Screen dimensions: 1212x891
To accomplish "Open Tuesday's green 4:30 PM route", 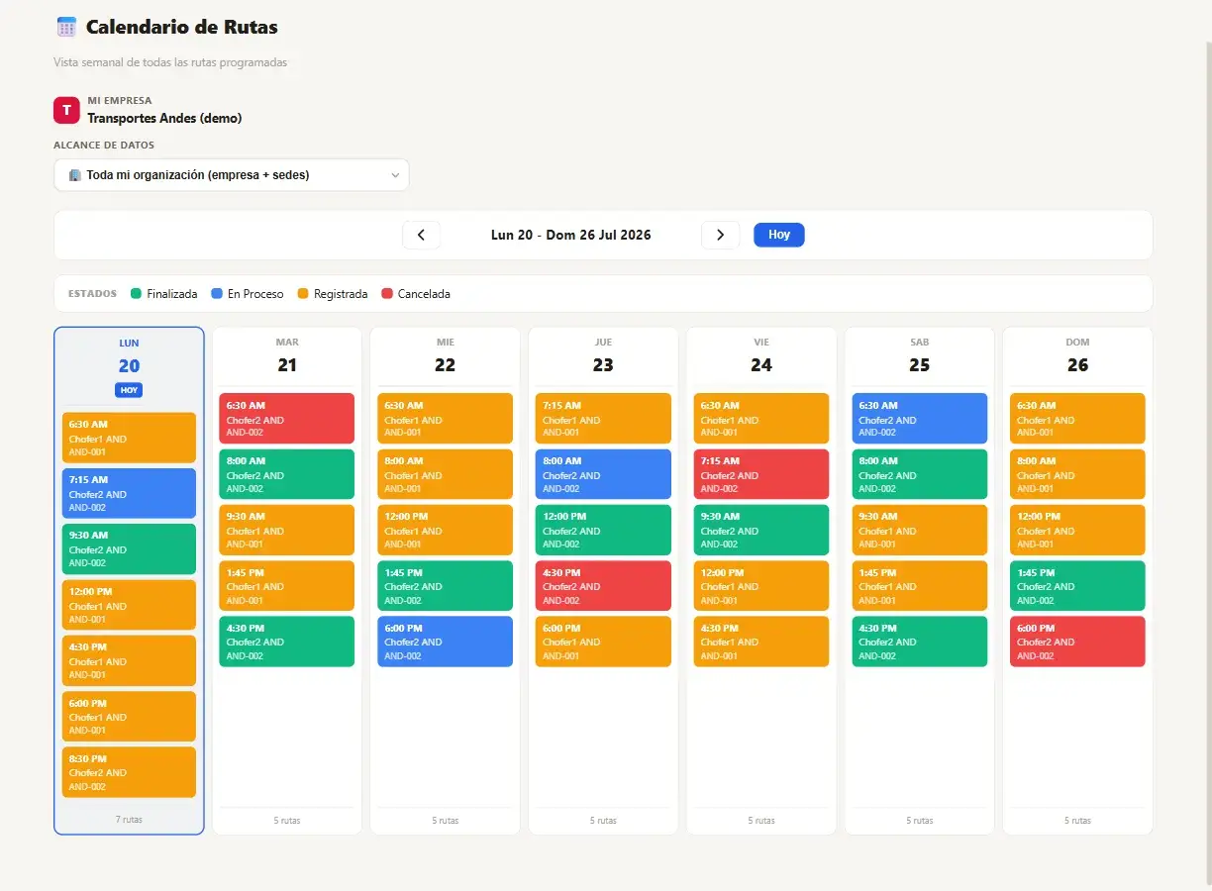I will tap(287, 642).
